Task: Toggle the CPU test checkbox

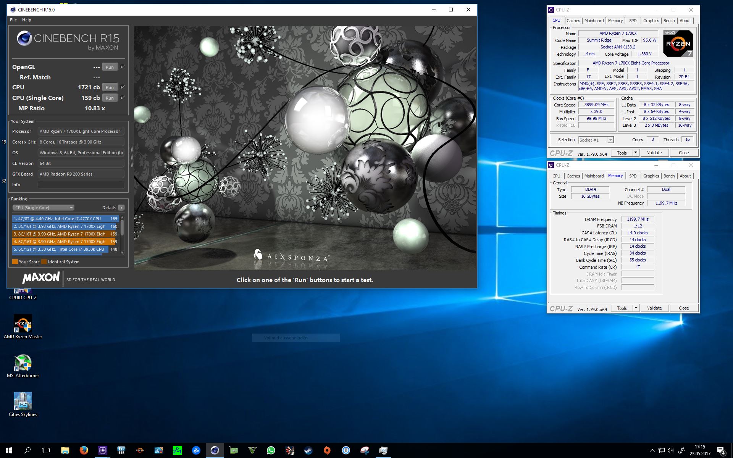Action: [123, 87]
